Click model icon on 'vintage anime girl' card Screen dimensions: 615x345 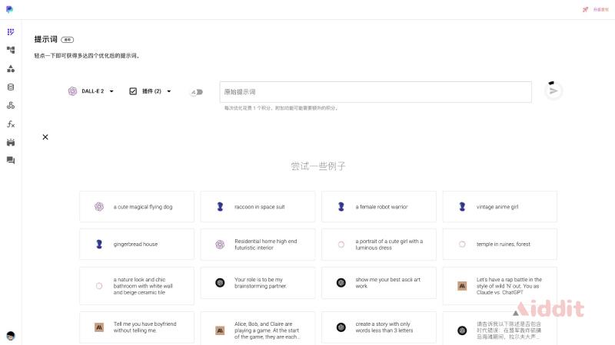coord(462,206)
